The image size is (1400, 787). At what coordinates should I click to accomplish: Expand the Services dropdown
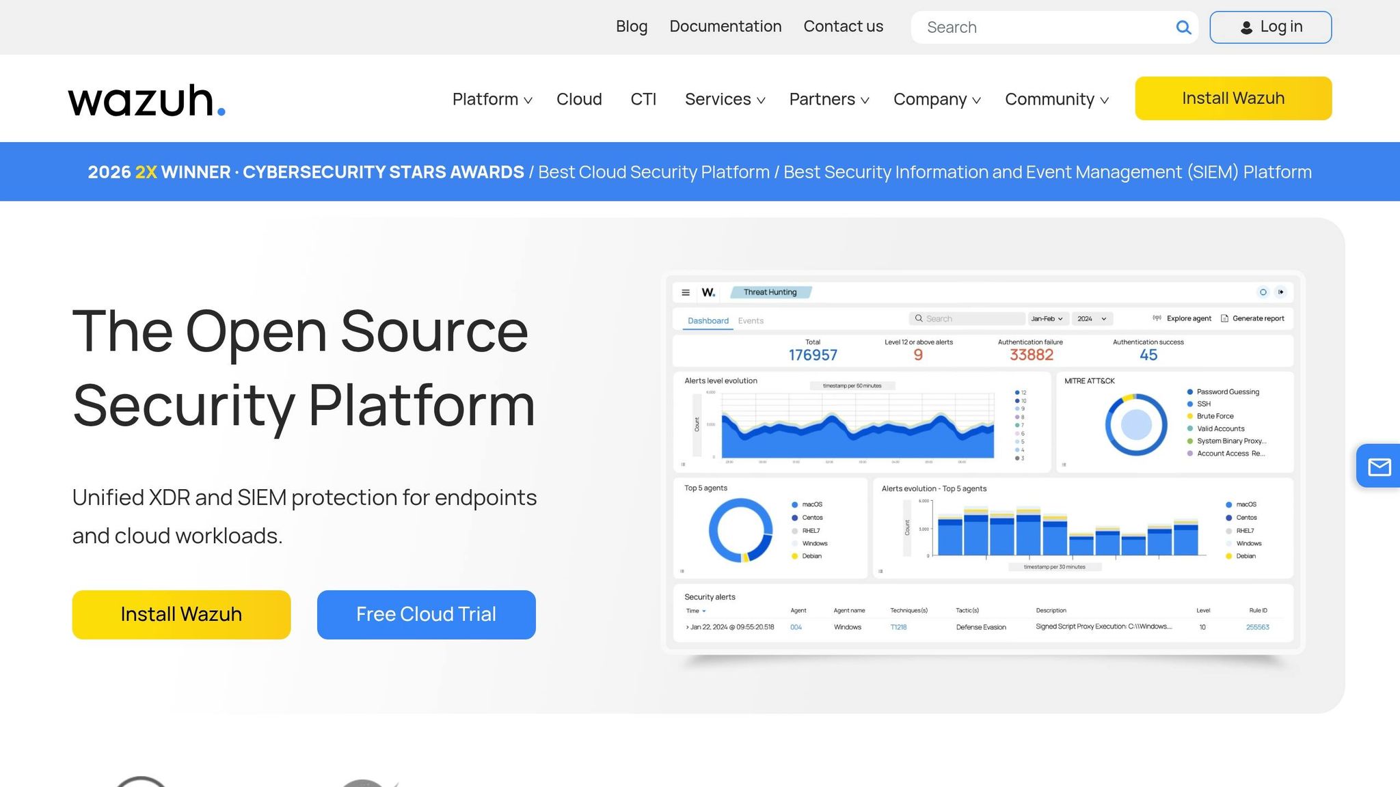(725, 99)
